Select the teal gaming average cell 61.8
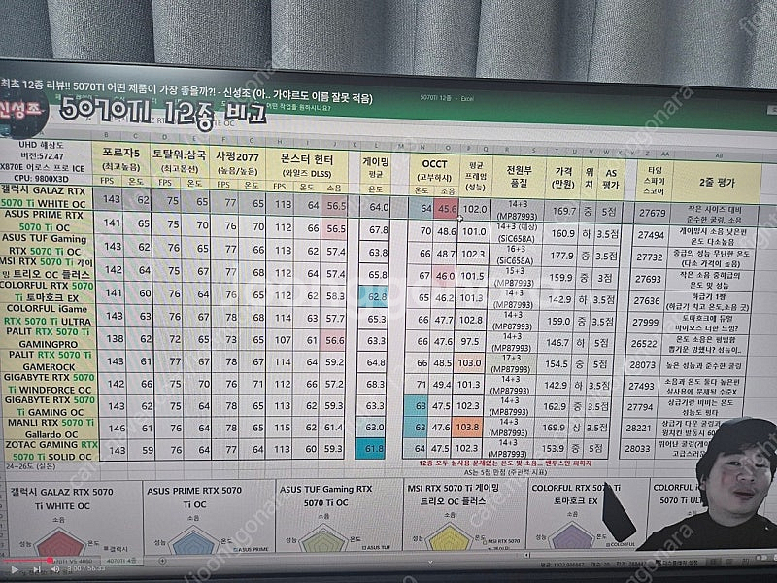The width and height of the screenshot is (777, 583). pyautogui.click(x=371, y=448)
